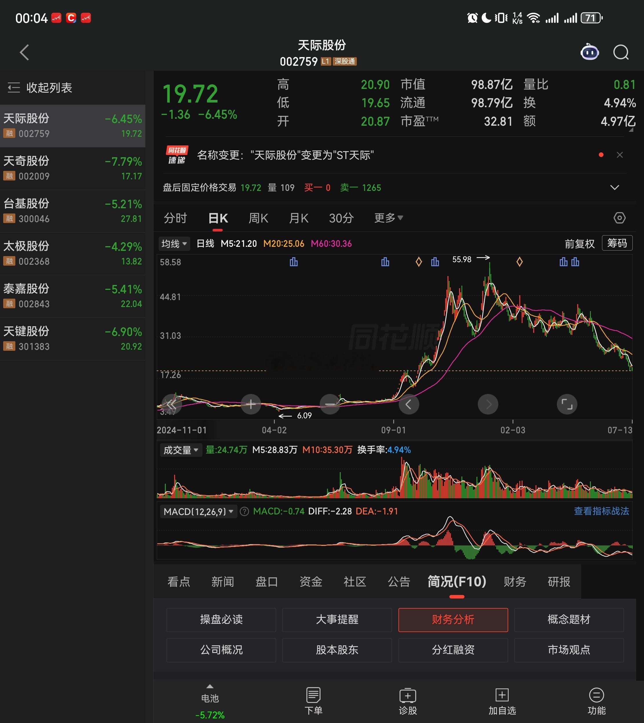
Task: Open the 成交量 indicator dropdown
Action: coord(181,450)
